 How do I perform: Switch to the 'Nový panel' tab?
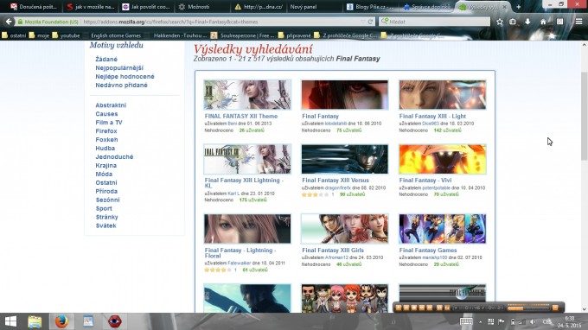(x=304, y=7)
